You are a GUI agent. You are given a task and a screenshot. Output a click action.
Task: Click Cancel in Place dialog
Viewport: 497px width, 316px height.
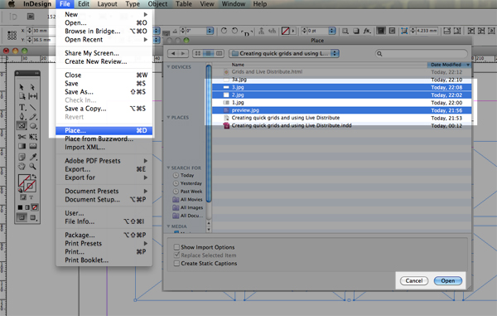(x=414, y=280)
